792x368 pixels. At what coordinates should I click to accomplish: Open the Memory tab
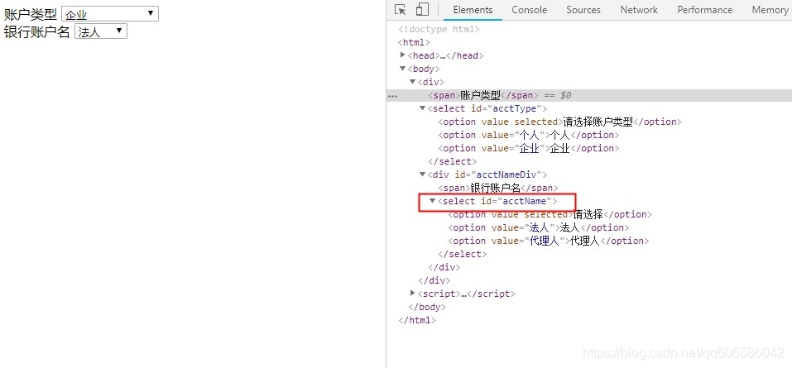(x=770, y=10)
